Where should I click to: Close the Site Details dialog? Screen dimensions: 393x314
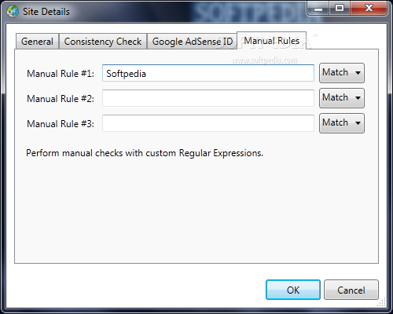click(x=369, y=9)
